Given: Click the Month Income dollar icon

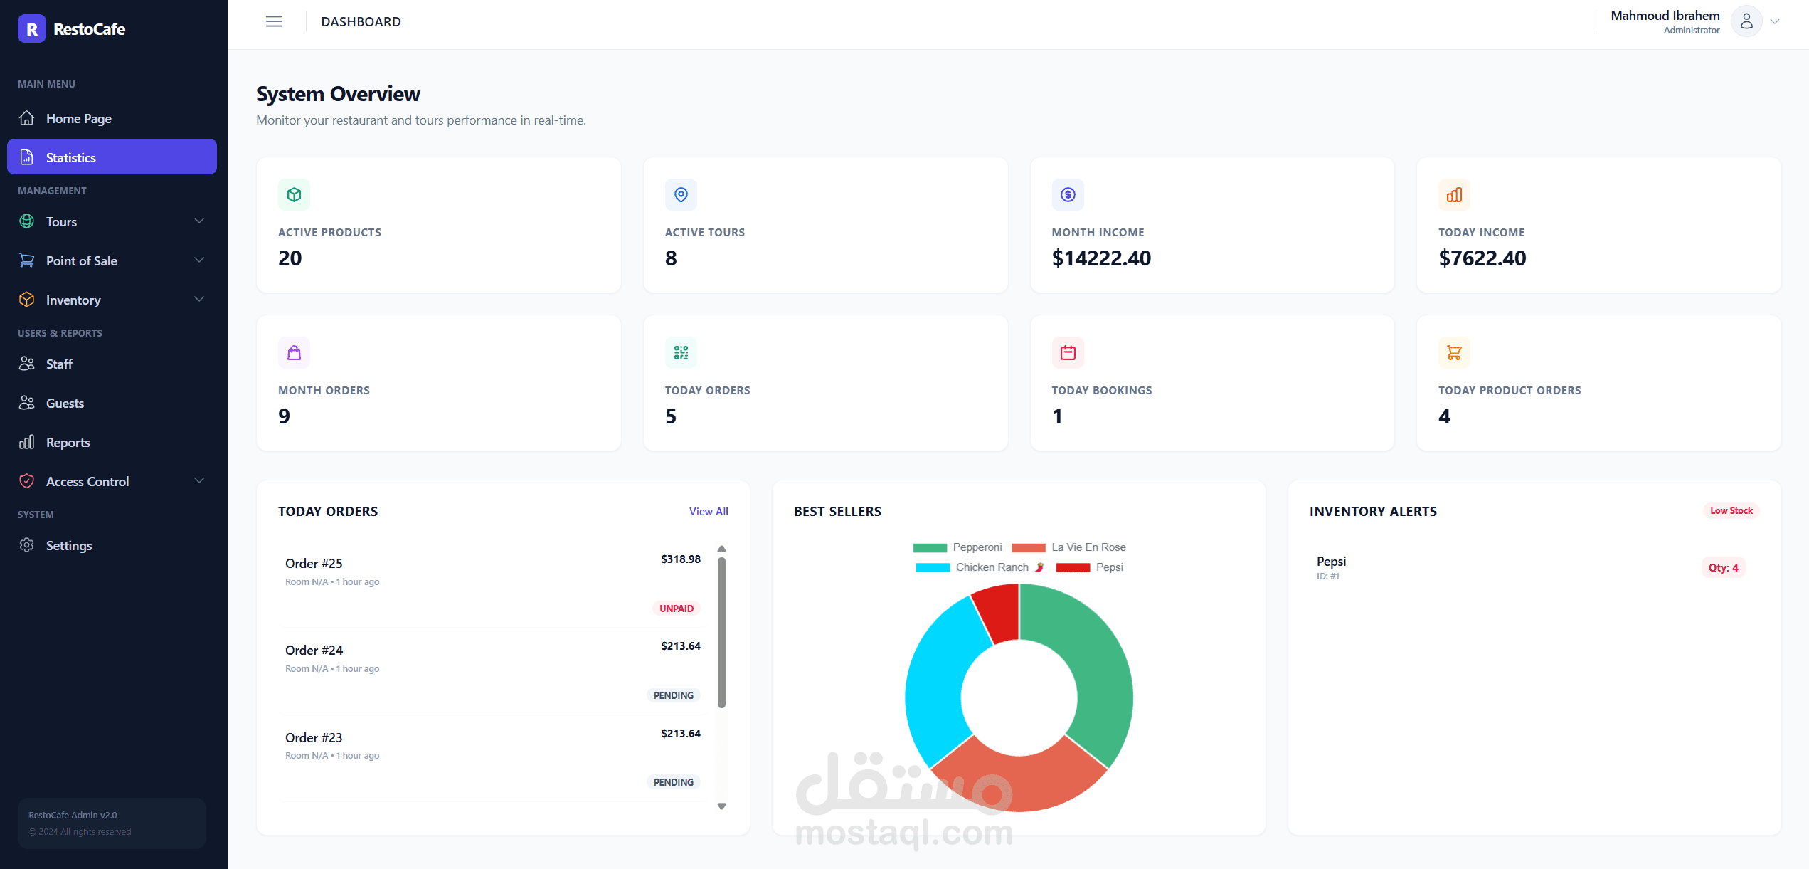Looking at the screenshot, I should 1068,194.
